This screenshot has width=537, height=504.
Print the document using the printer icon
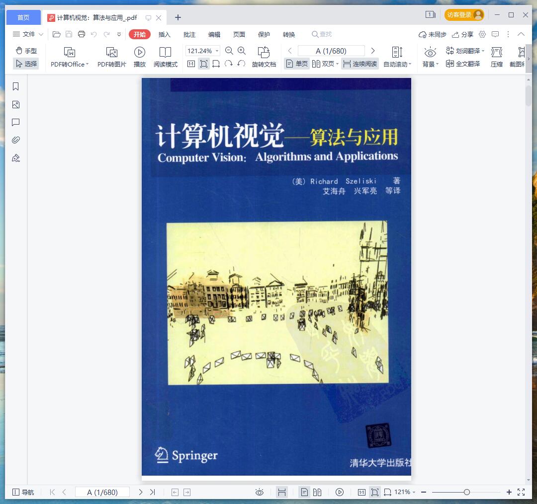[82, 34]
